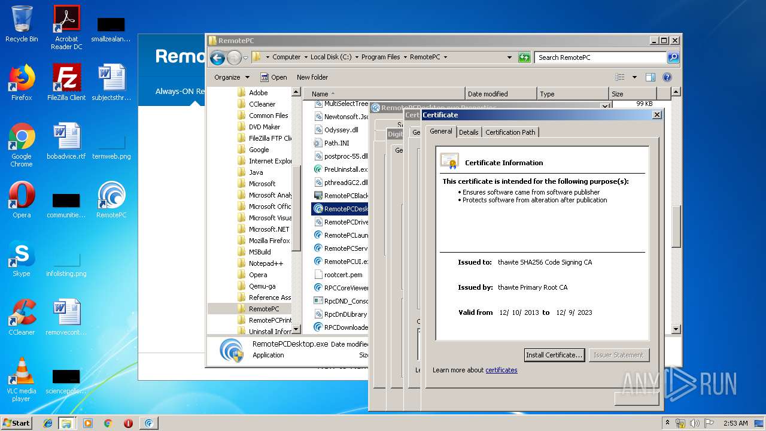Select Java folder in tree
The width and height of the screenshot is (766, 431).
tap(256, 172)
